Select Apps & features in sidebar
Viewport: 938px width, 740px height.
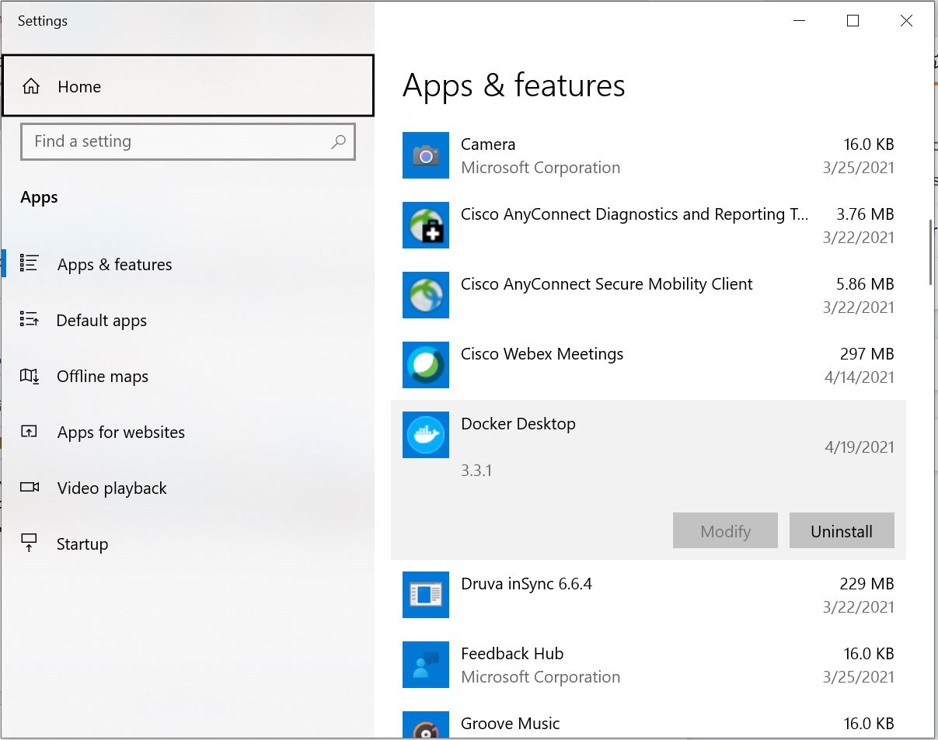114,265
